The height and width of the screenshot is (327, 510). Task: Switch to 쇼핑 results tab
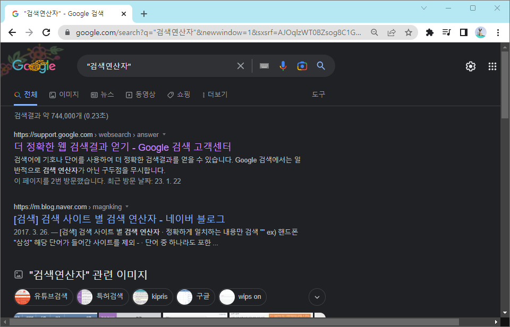[179, 94]
